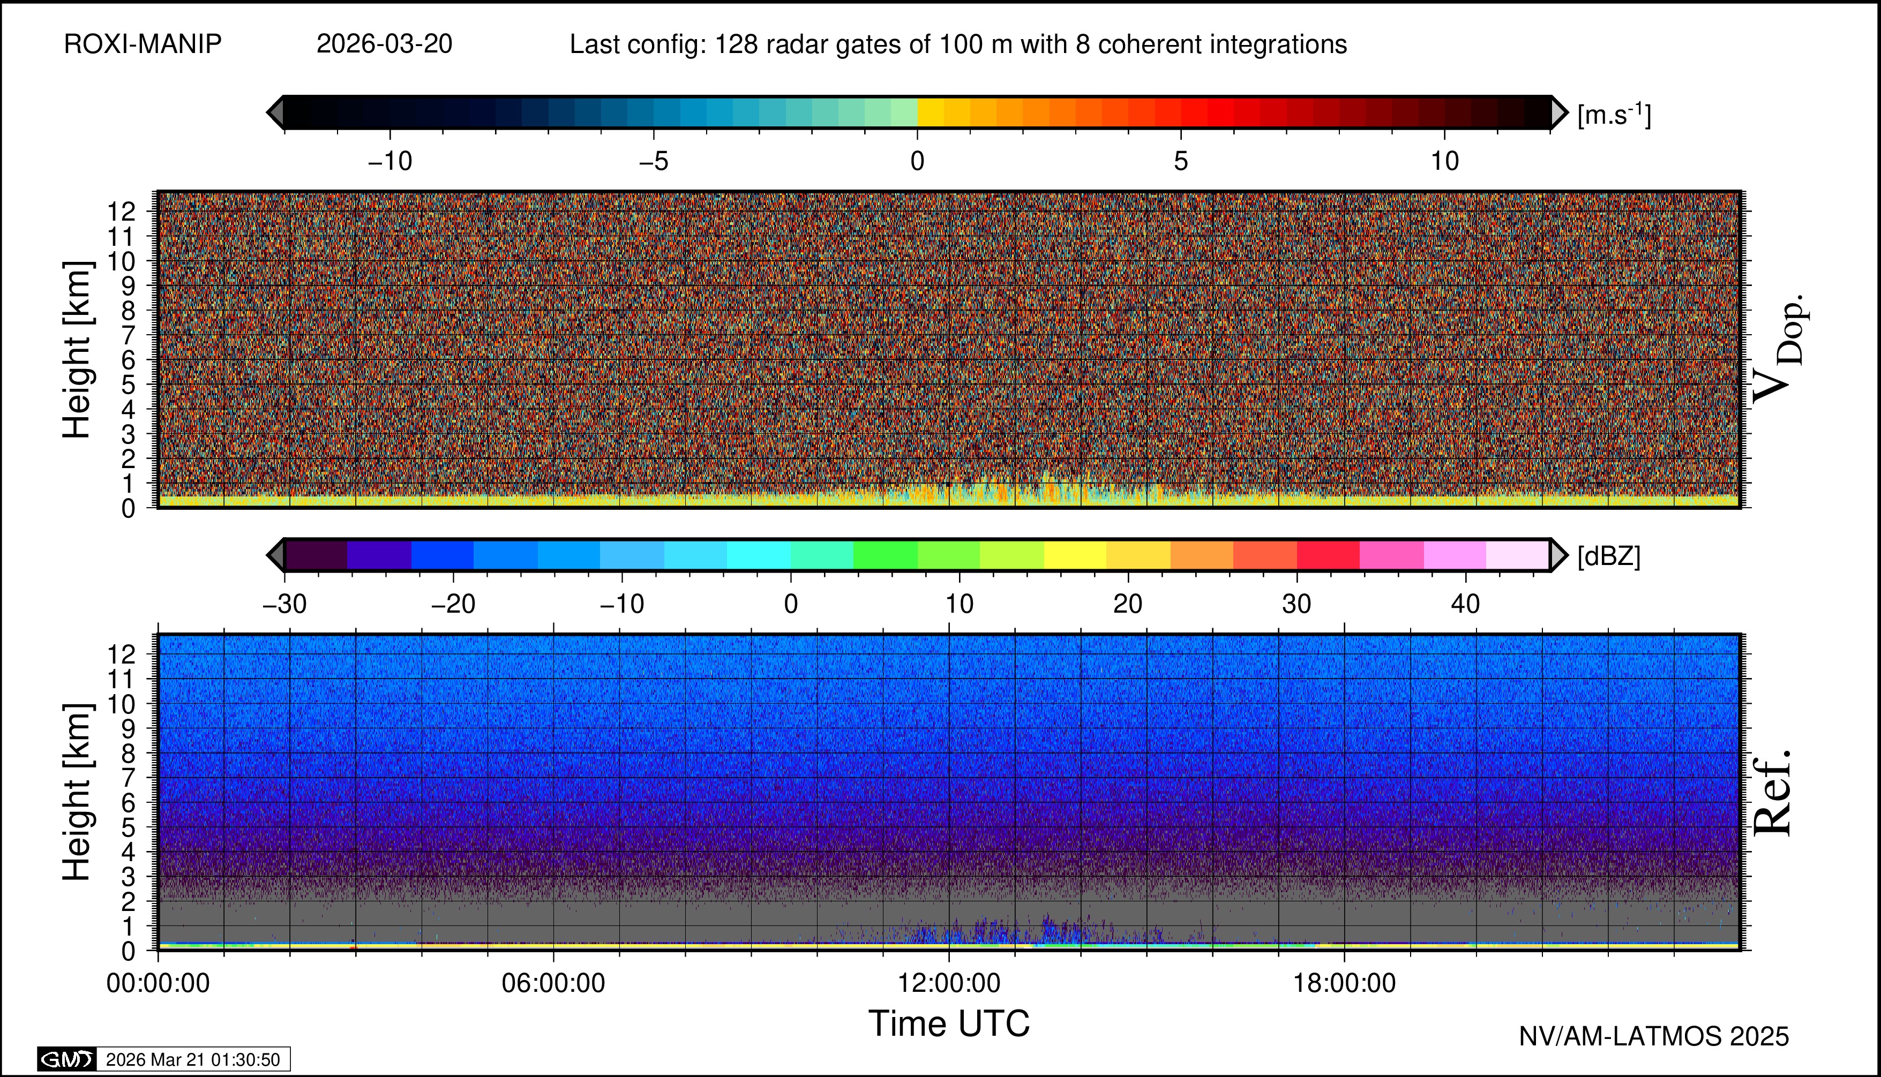Click the 2026-03-20 date label

coord(384,44)
